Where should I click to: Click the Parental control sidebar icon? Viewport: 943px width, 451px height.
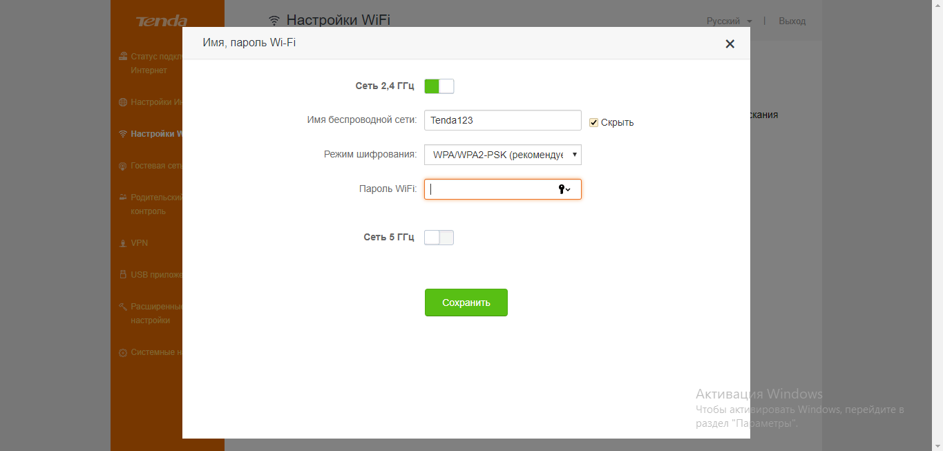tap(123, 198)
